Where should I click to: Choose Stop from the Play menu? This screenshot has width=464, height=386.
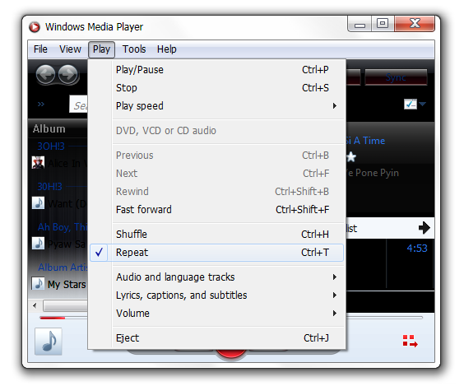click(217, 88)
